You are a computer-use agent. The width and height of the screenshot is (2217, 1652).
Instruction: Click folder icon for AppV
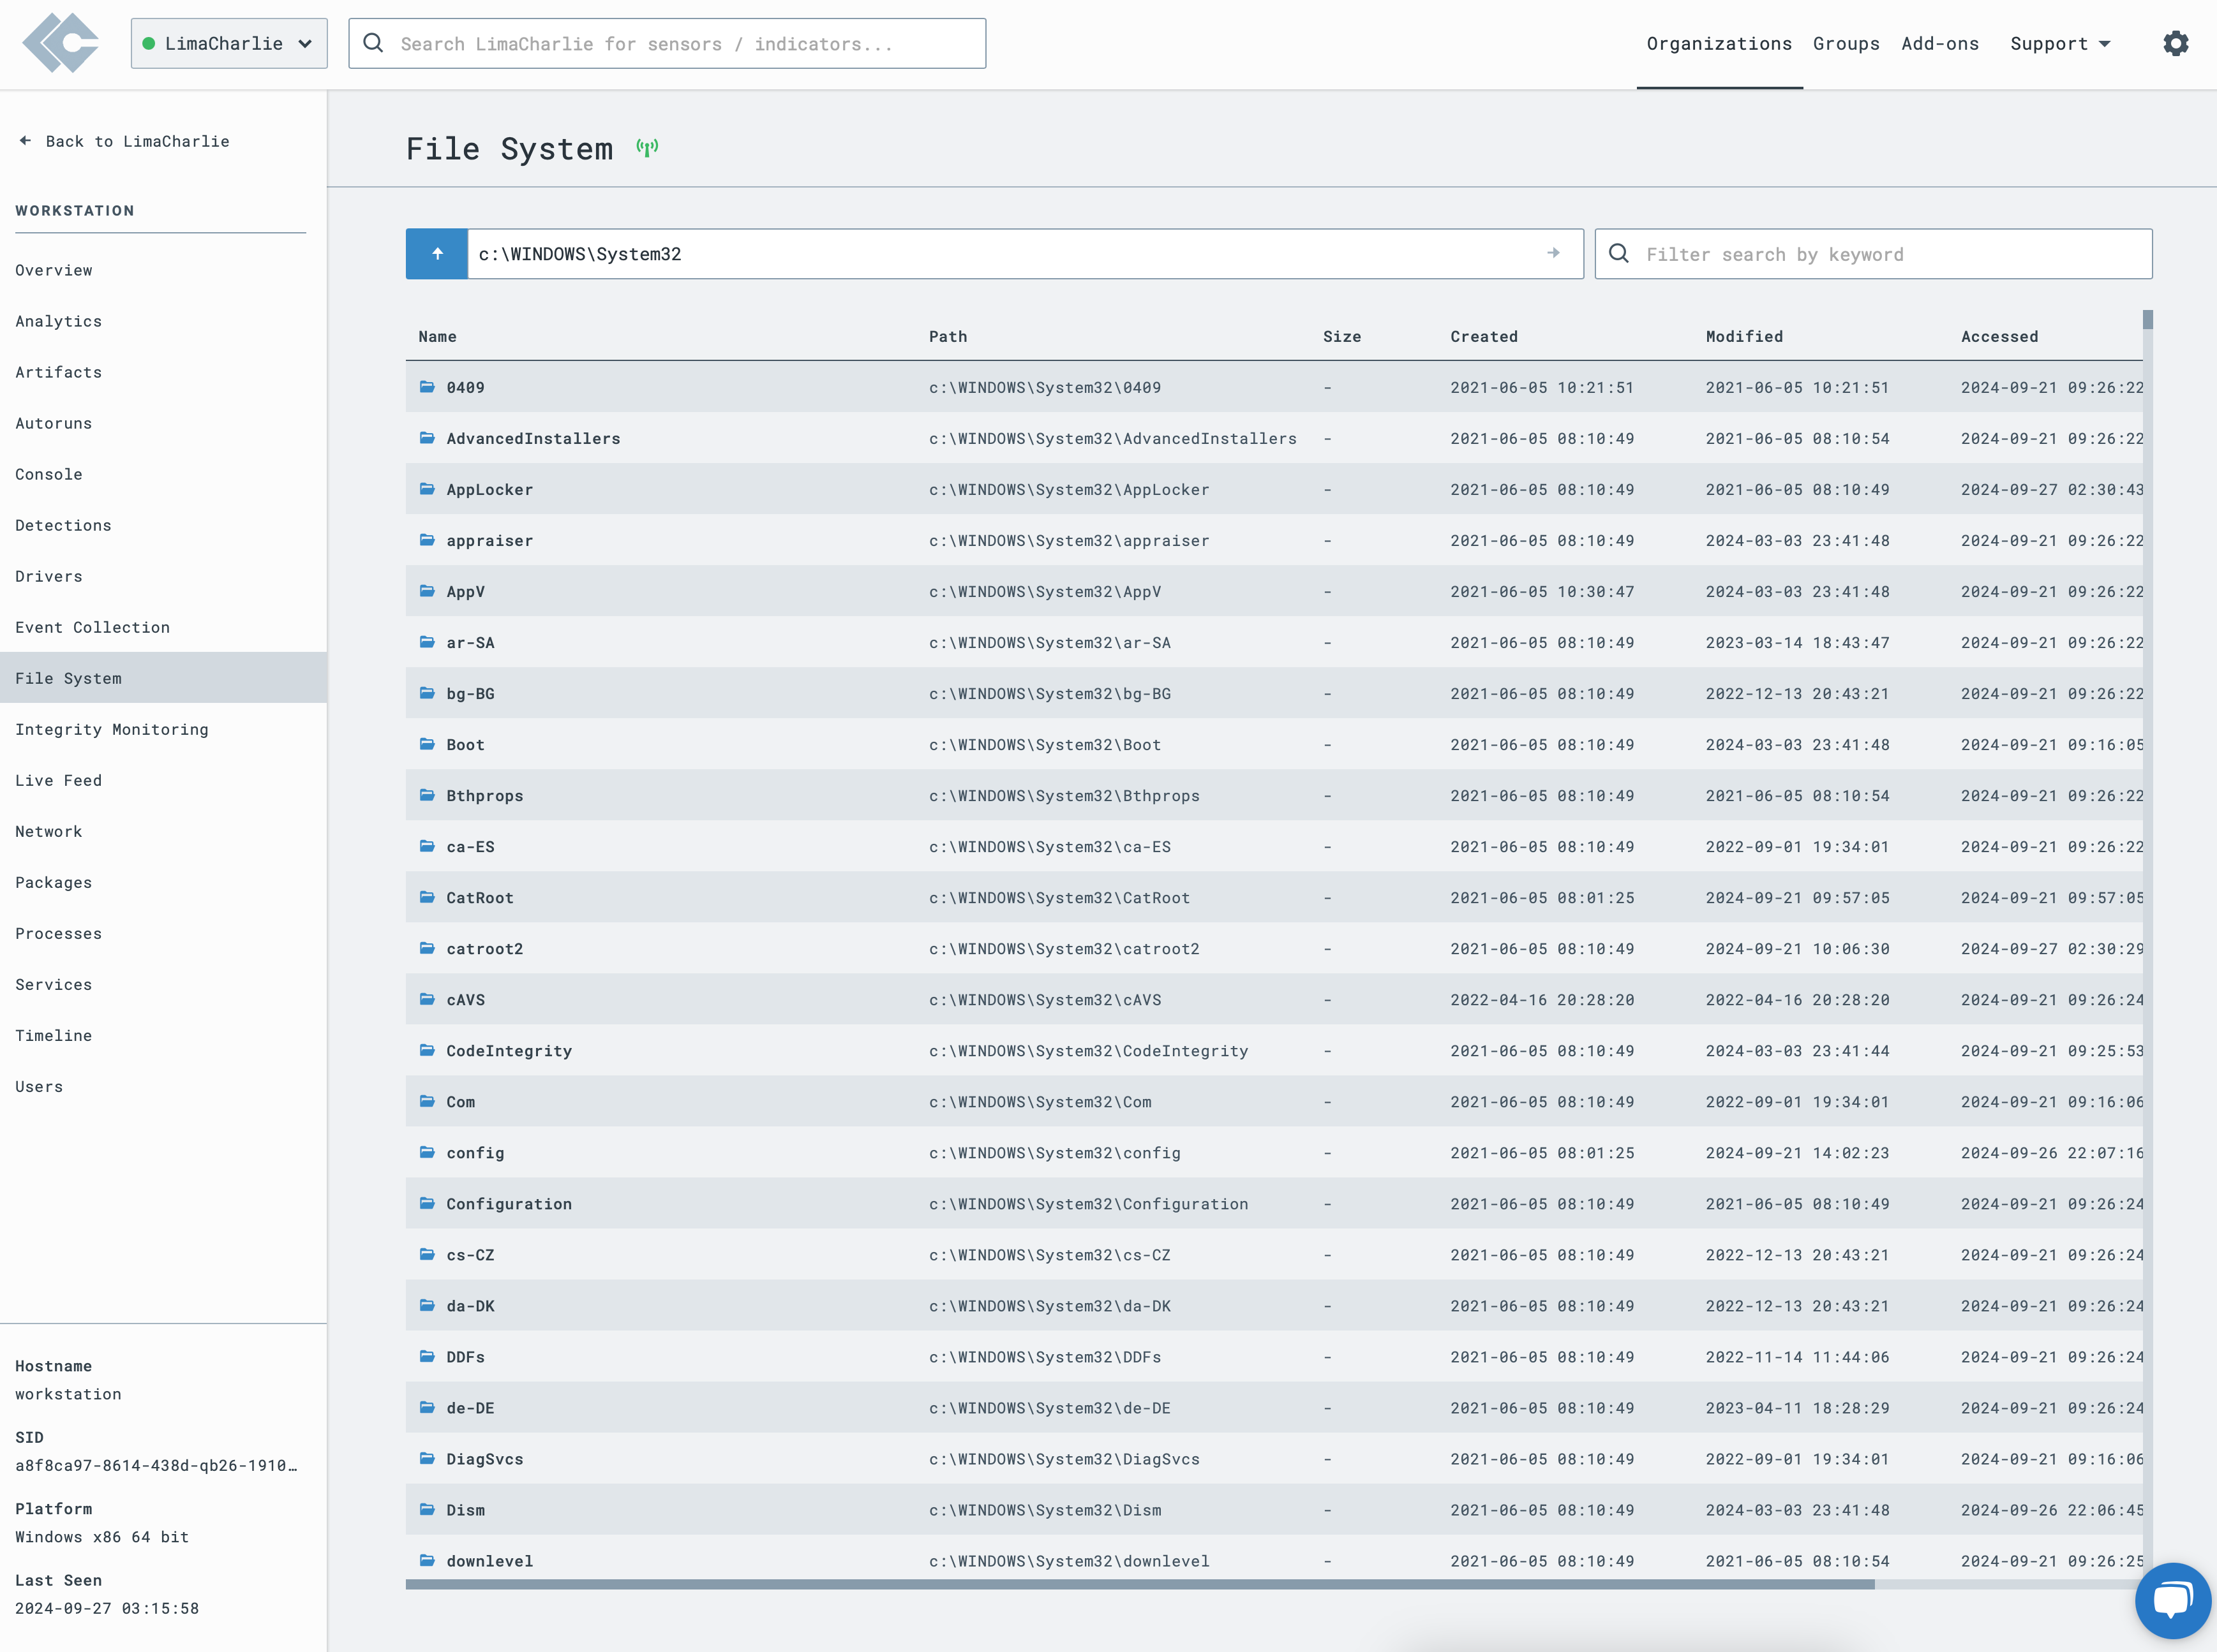point(427,591)
